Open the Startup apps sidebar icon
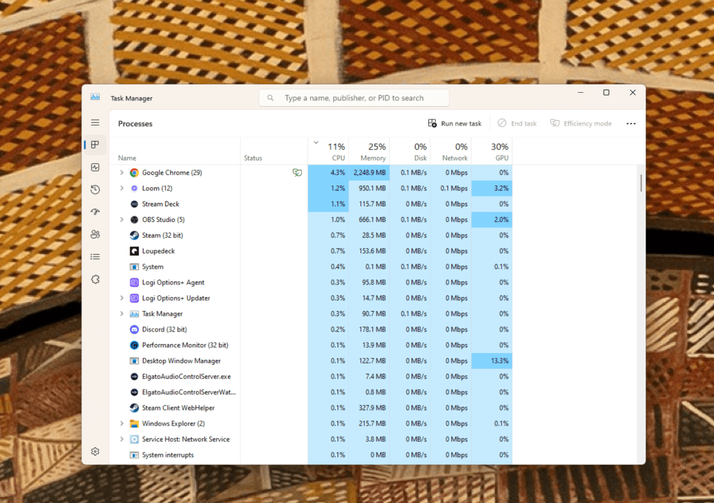 [x=95, y=212]
